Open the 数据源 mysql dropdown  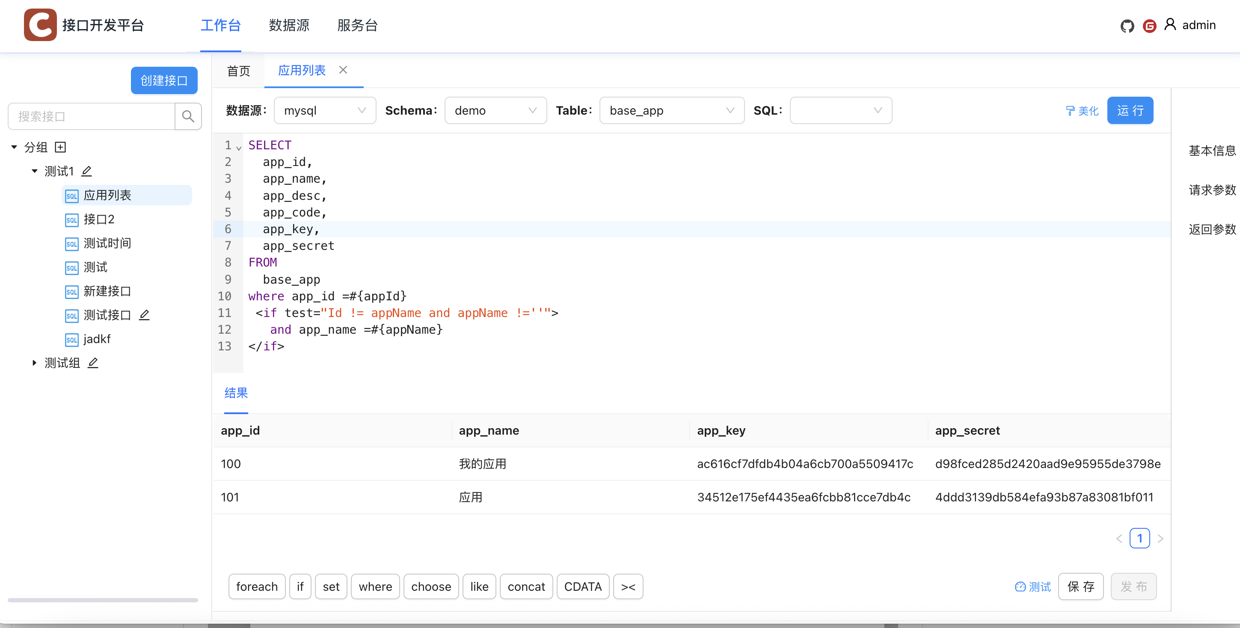325,111
